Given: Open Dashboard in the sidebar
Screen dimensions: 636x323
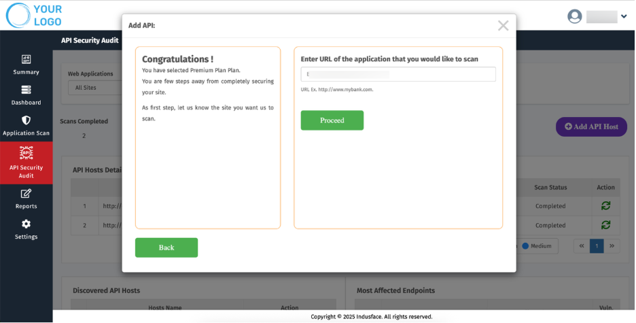Looking at the screenshot, I should pos(26,95).
